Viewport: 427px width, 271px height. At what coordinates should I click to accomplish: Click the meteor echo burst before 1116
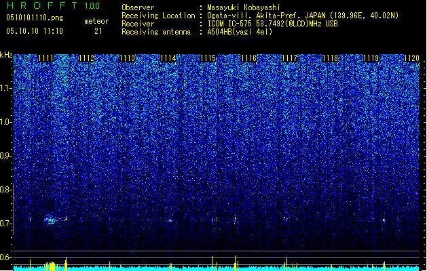[x=236, y=220]
